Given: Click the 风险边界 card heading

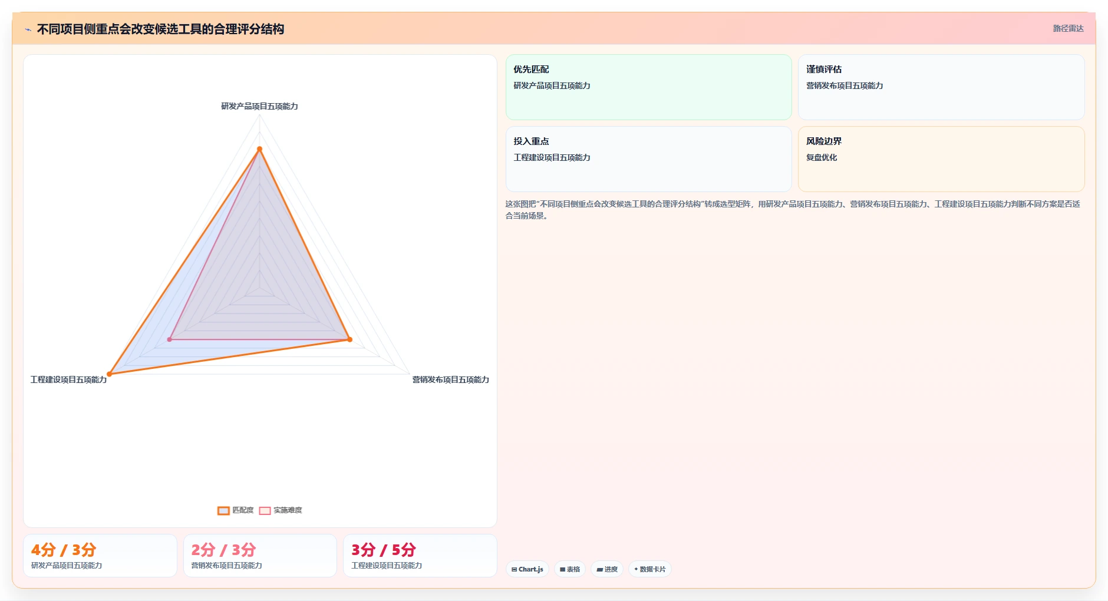Looking at the screenshot, I should (824, 141).
